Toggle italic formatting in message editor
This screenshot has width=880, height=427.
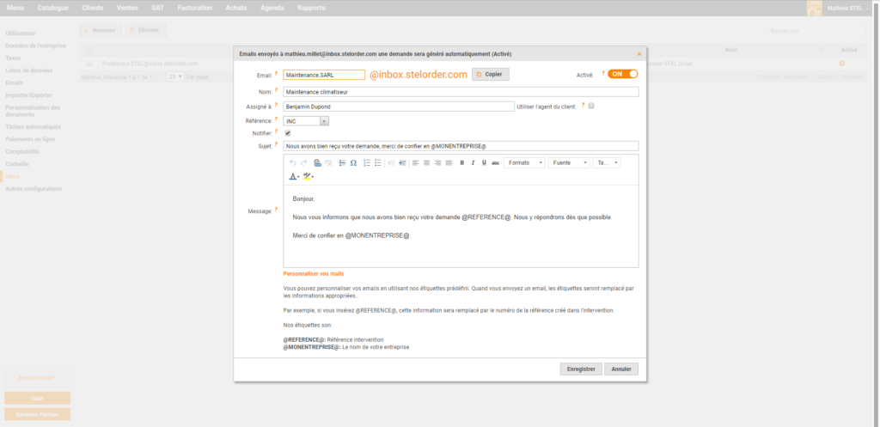[x=473, y=162]
